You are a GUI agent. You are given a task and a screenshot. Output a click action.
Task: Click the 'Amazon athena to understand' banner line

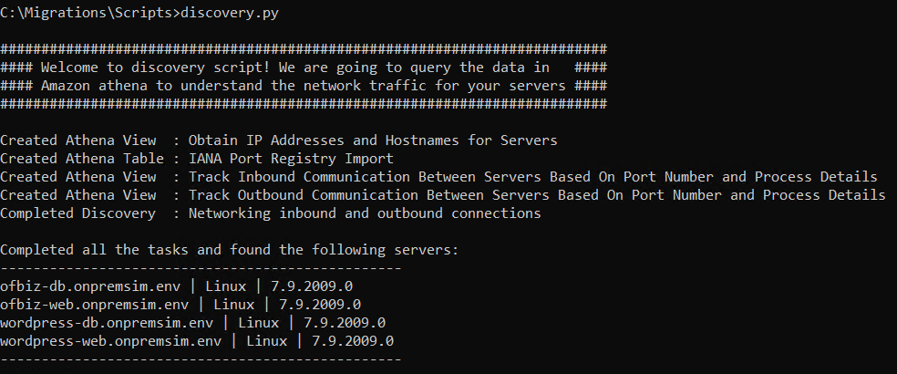(304, 86)
